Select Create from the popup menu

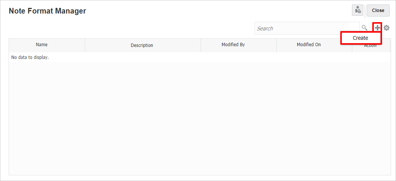[x=361, y=38]
